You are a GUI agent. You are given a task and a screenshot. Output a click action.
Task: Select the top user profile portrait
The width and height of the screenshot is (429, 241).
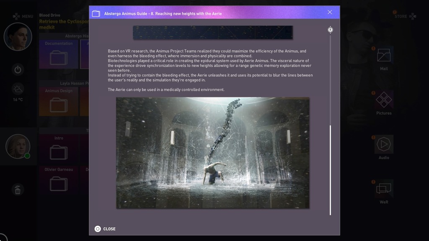(x=18, y=37)
